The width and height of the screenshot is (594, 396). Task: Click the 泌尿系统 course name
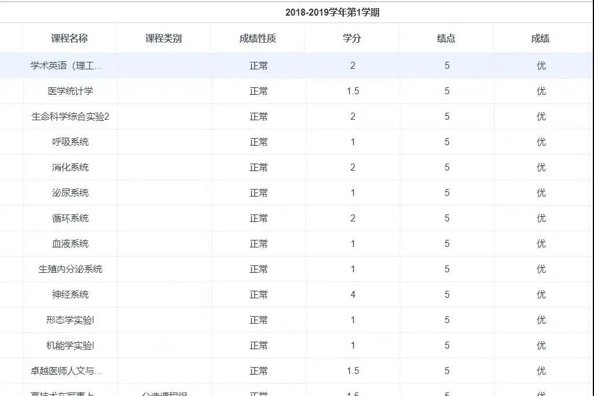[70, 193]
